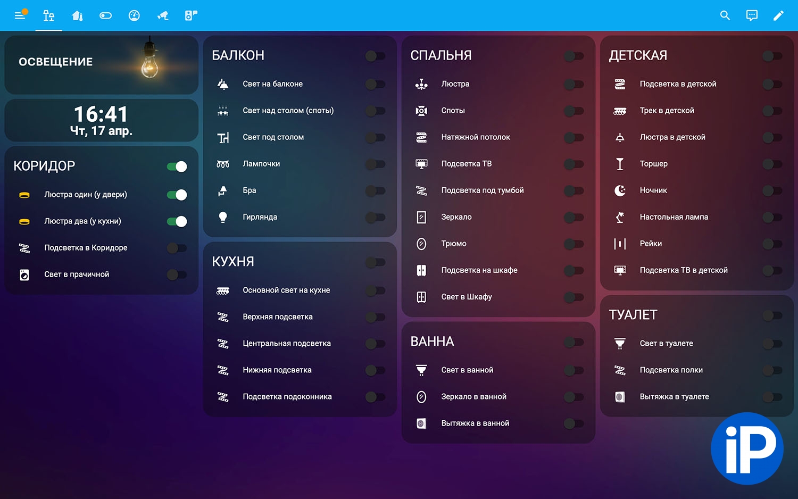Enable Подсветка в Коридоре switch

(177, 248)
